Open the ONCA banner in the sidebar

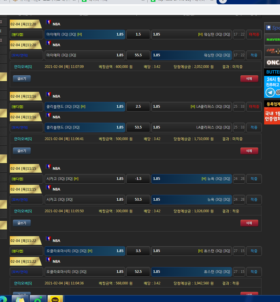(273, 63)
